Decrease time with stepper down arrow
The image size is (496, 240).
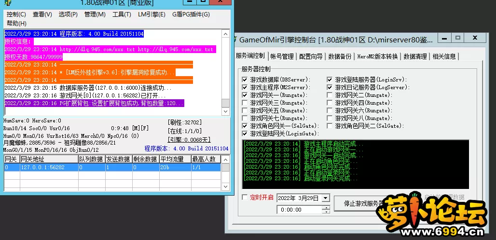tap(326, 212)
